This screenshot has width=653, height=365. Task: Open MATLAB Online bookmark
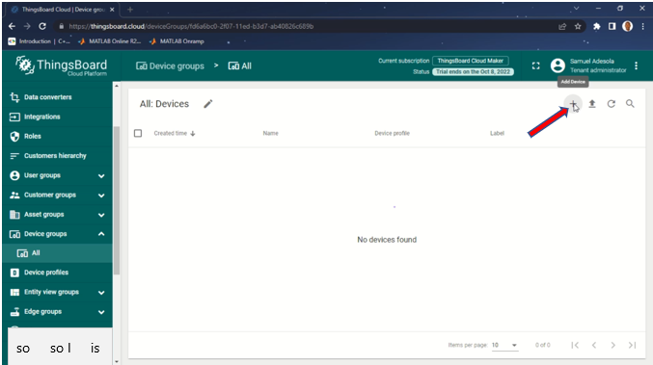(x=110, y=41)
